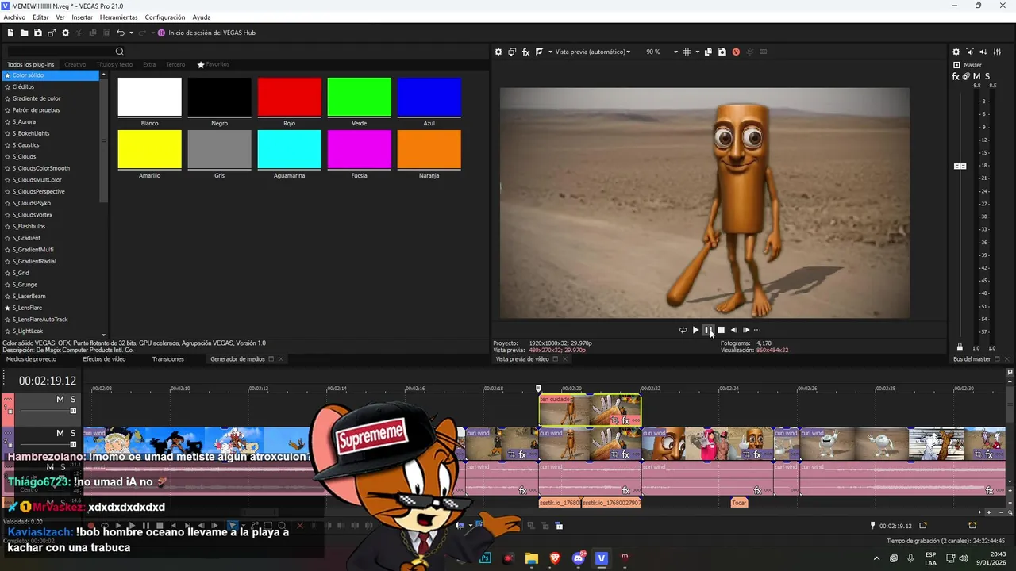Open Inicio de sesión del VEGAS Hub

206,33
